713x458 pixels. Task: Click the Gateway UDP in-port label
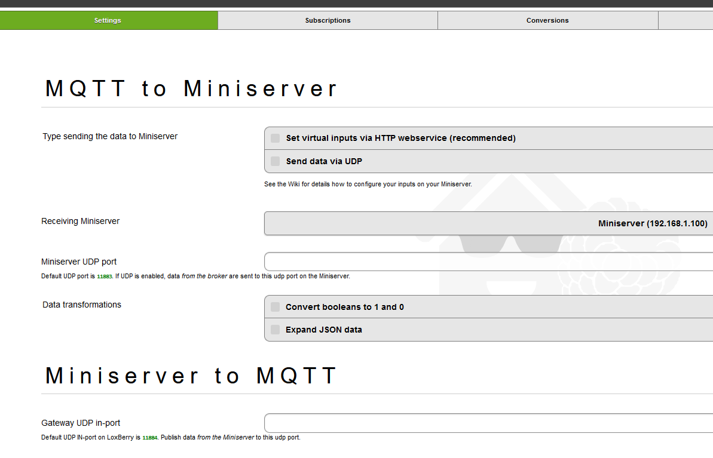[81, 423]
